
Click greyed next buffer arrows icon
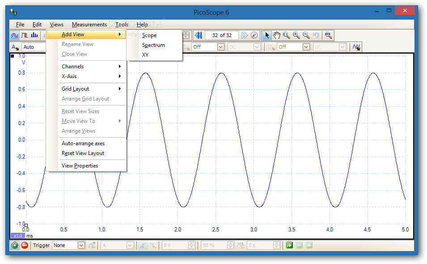point(245,35)
